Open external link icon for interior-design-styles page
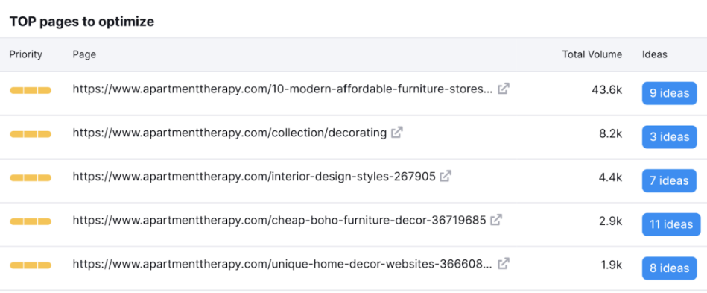Image resolution: width=707 pixels, height=293 pixels. coord(446,177)
